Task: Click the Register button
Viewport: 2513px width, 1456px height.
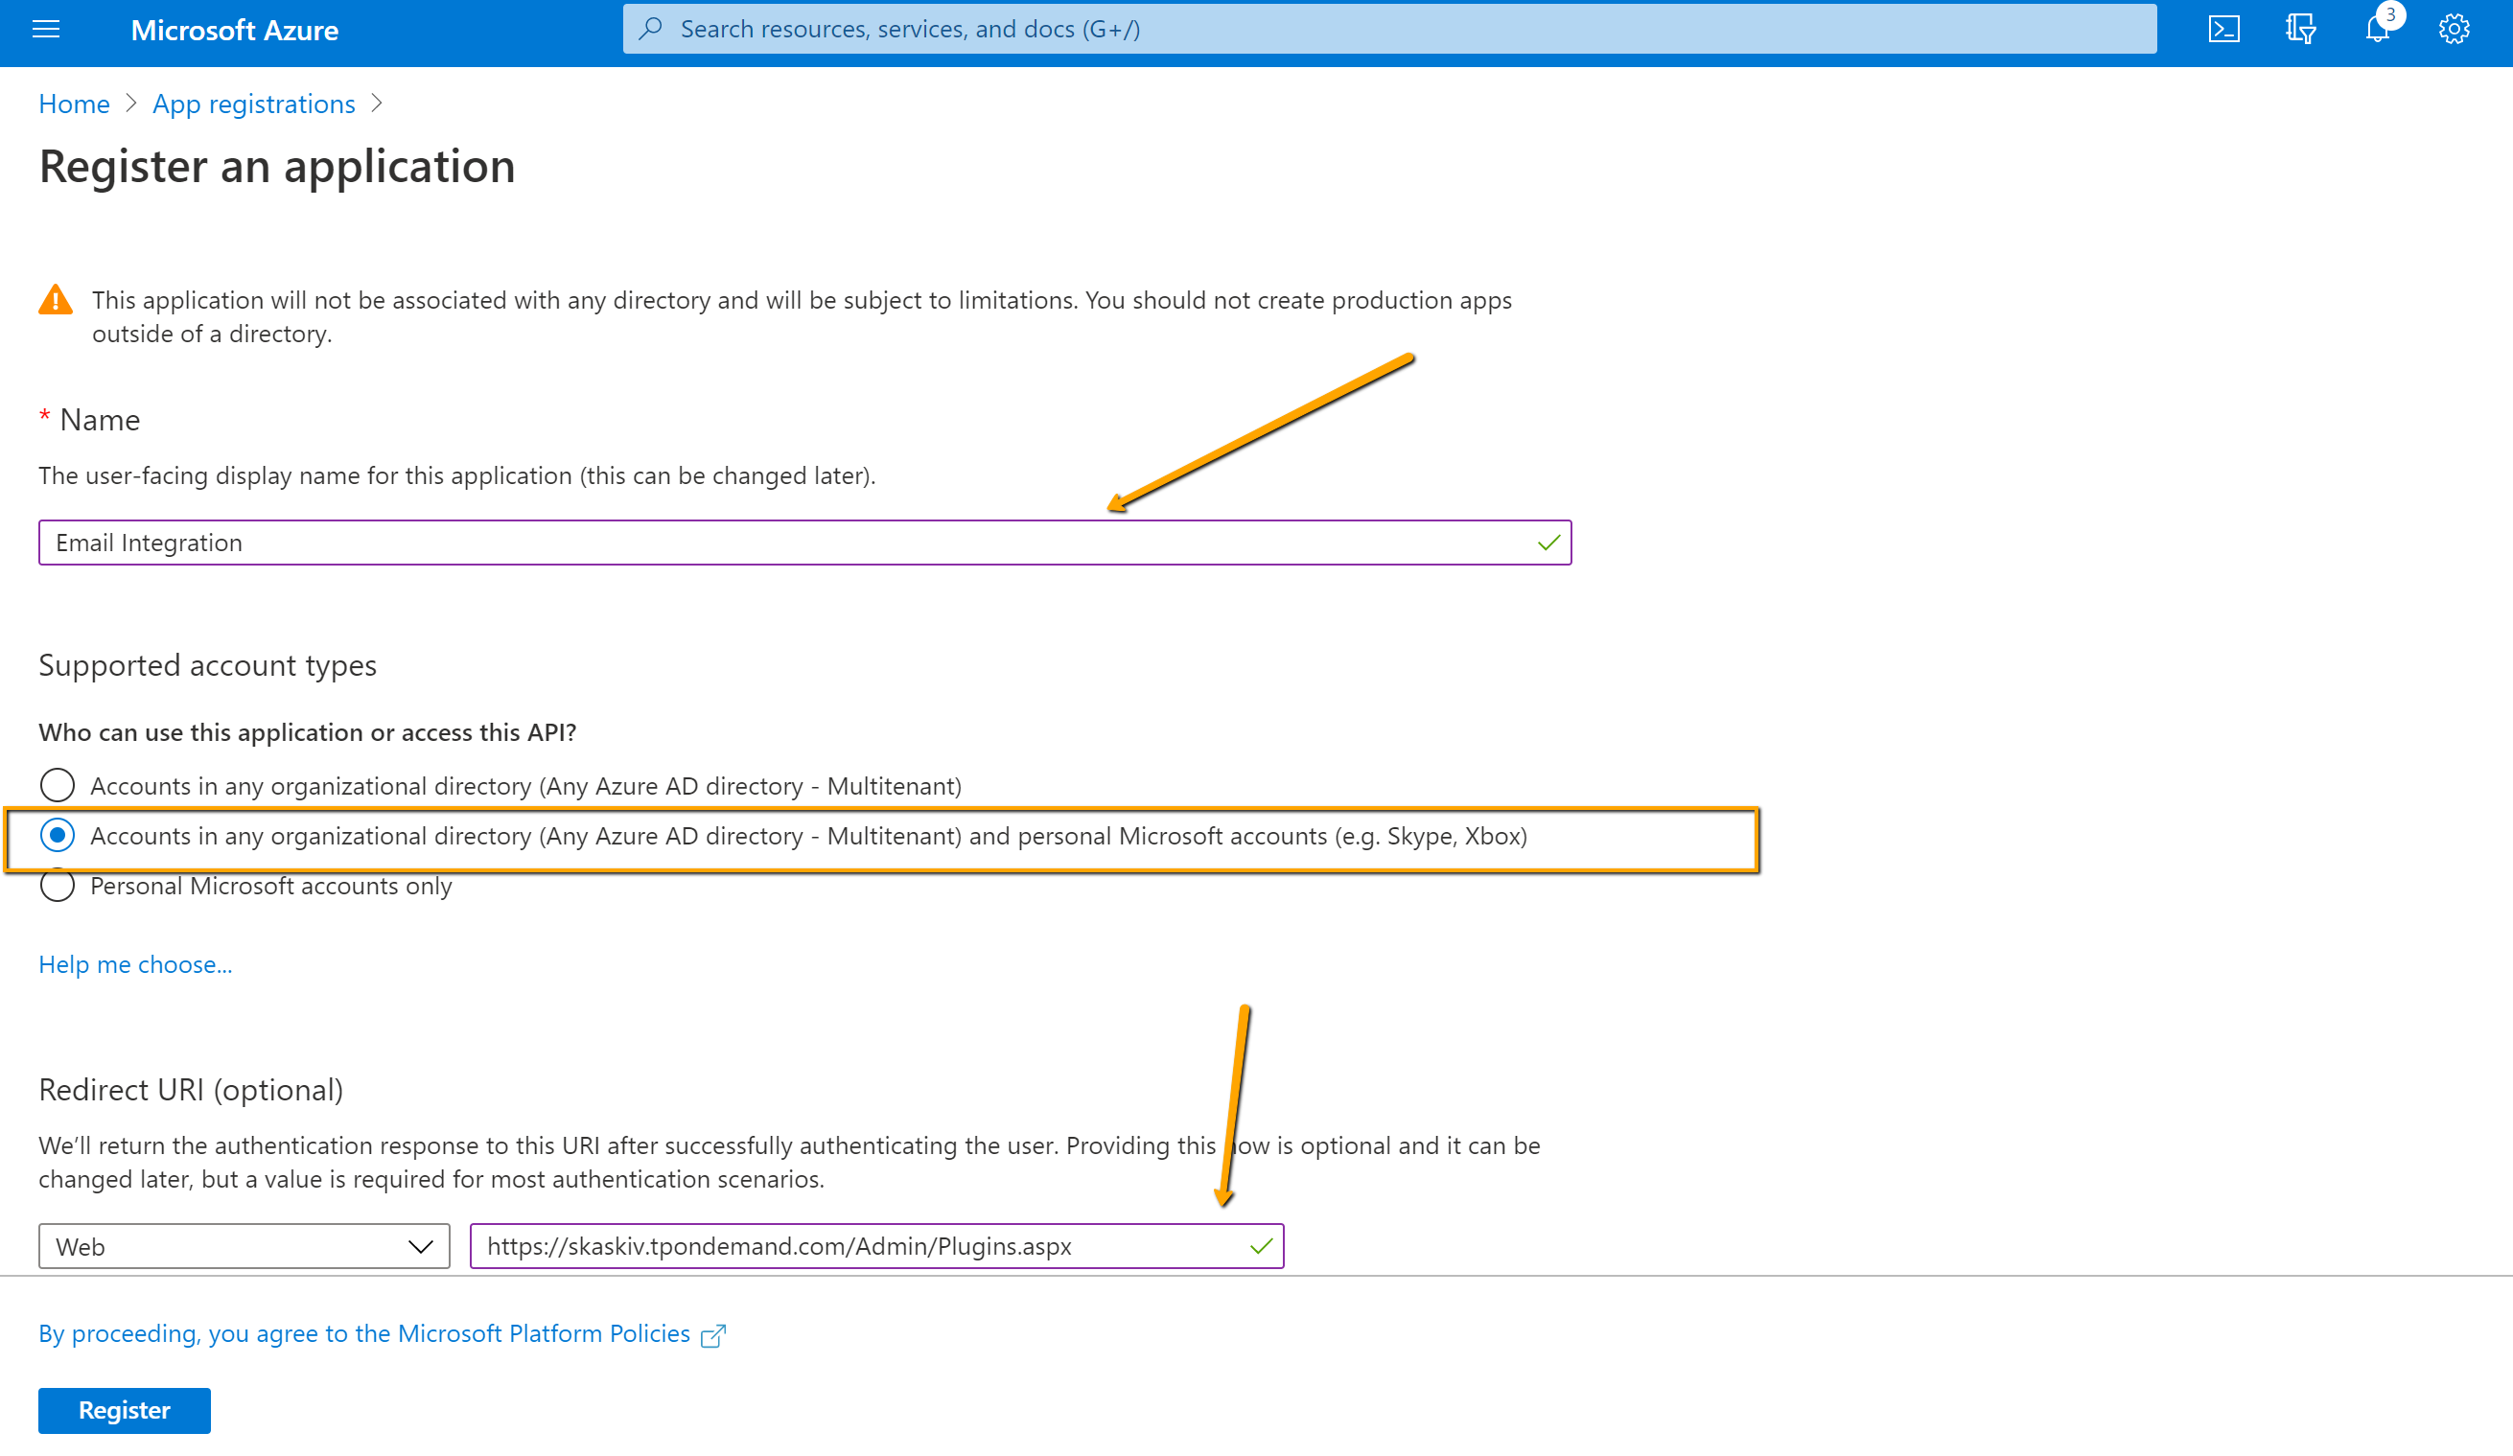Action: (x=124, y=1410)
